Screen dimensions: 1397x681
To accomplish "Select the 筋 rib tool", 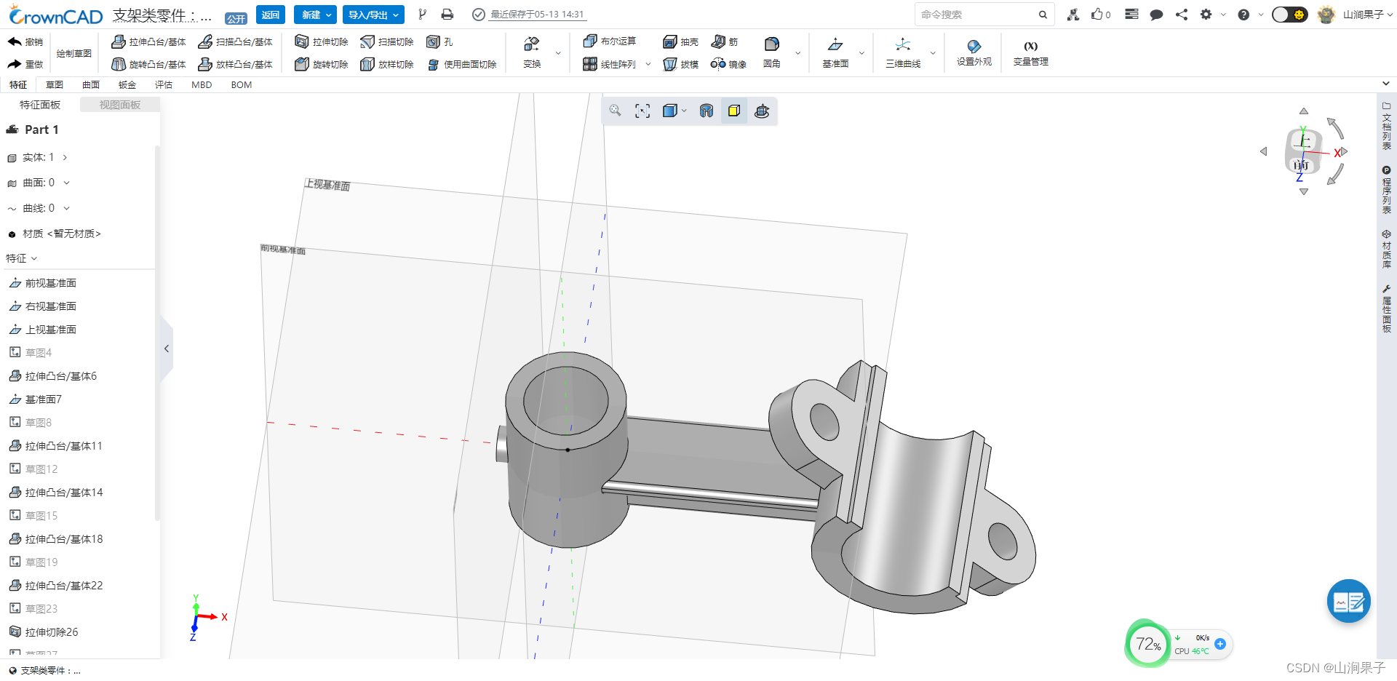I will click(x=725, y=42).
